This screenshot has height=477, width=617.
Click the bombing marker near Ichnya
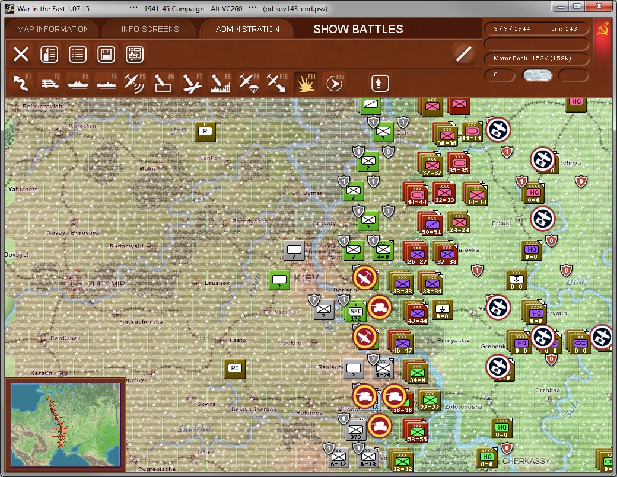pos(543,159)
